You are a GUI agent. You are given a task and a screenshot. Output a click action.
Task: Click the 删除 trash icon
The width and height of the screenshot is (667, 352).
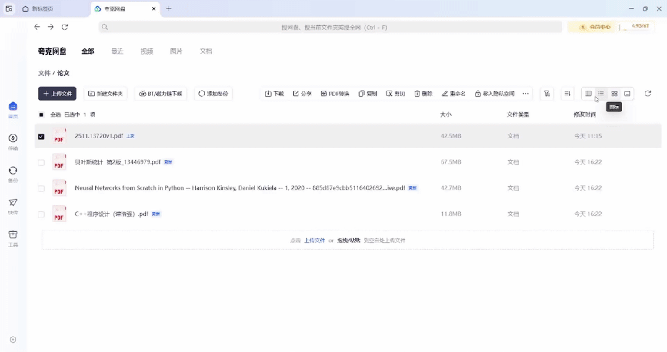[417, 94]
